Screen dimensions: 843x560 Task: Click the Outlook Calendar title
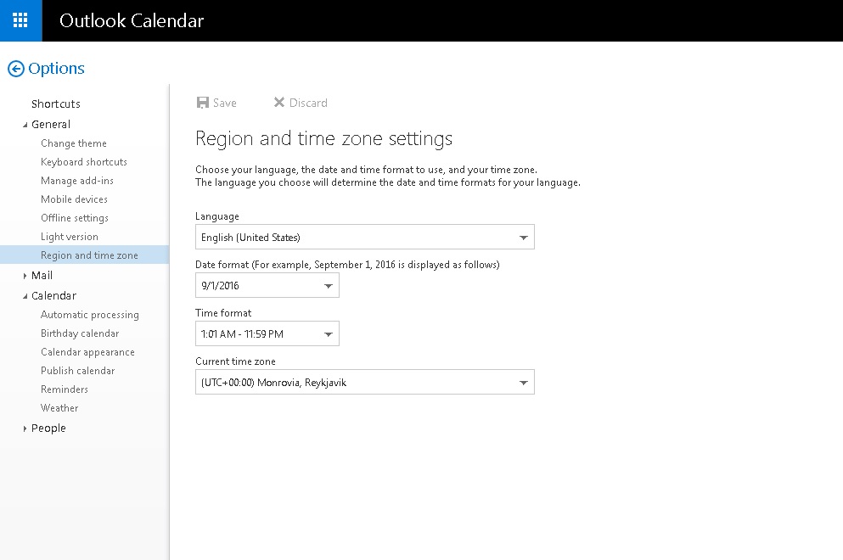[x=132, y=20]
